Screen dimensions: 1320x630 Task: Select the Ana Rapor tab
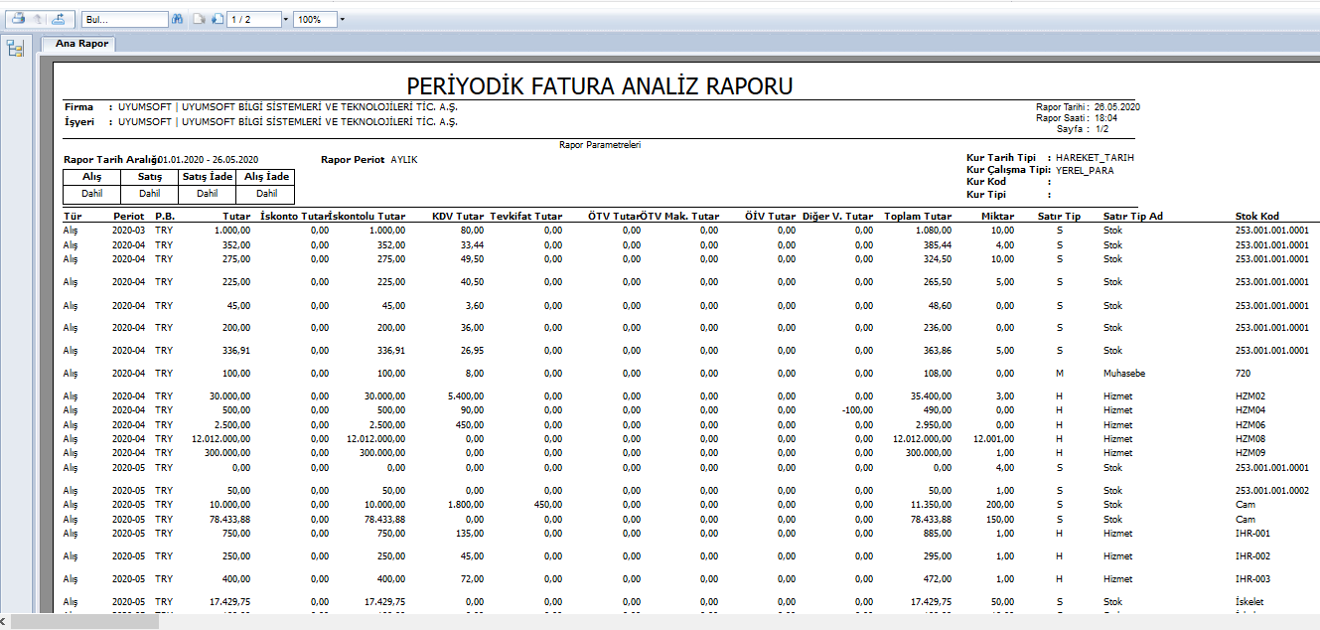pyautogui.click(x=79, y=44)
